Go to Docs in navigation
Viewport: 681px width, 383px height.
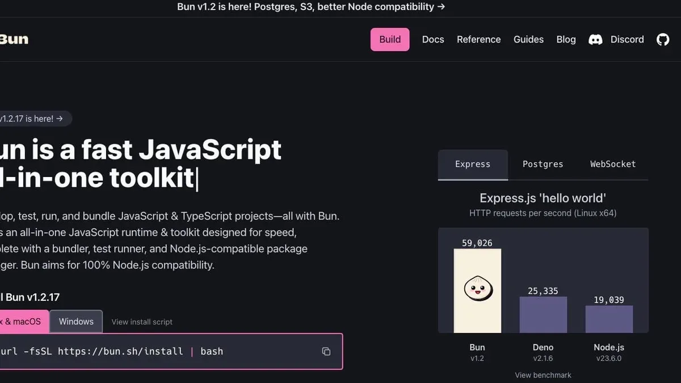(433, 39)
